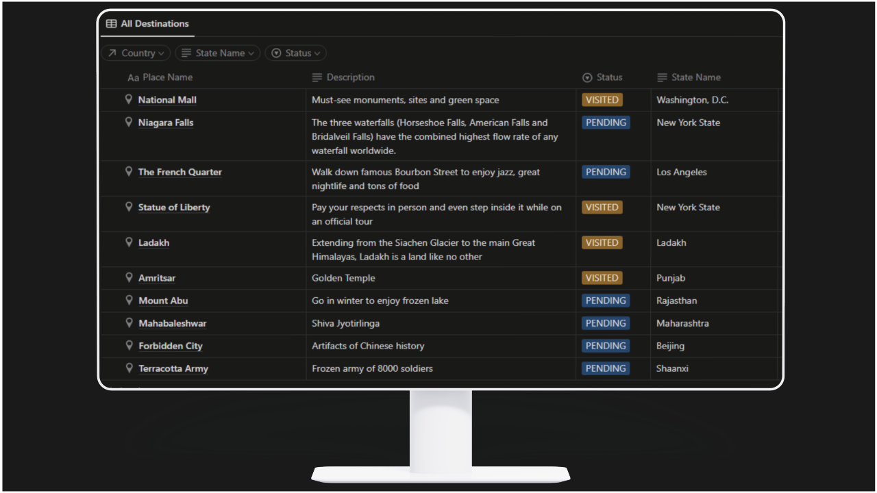Click the VISITED tag for Statue of Liberty
This screenshot has width=877, height=493.
coord(602,207)
